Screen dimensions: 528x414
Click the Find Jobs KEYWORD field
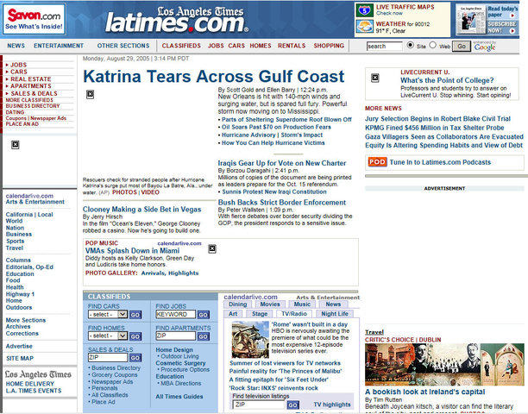pos(175,314)
